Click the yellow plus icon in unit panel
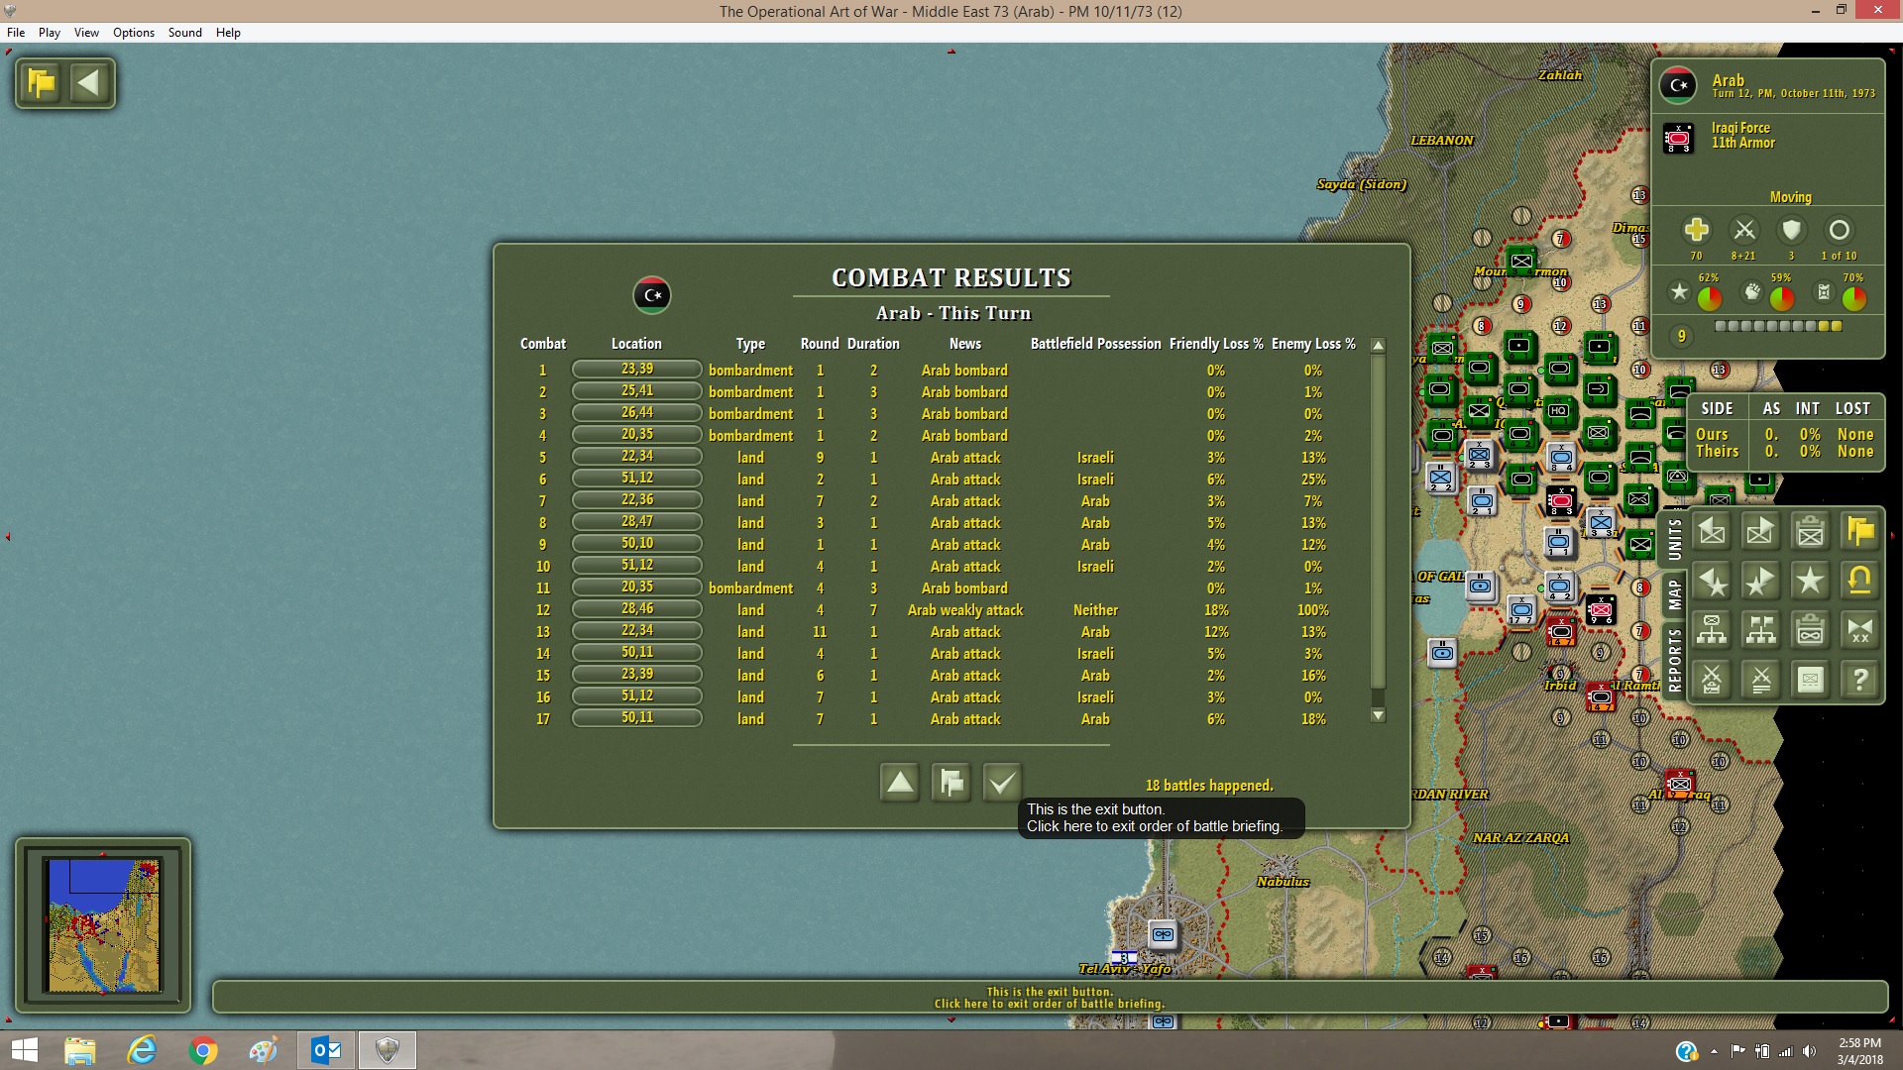1903x1070 pixels. pyautogui.click(x=1696, y=230)
